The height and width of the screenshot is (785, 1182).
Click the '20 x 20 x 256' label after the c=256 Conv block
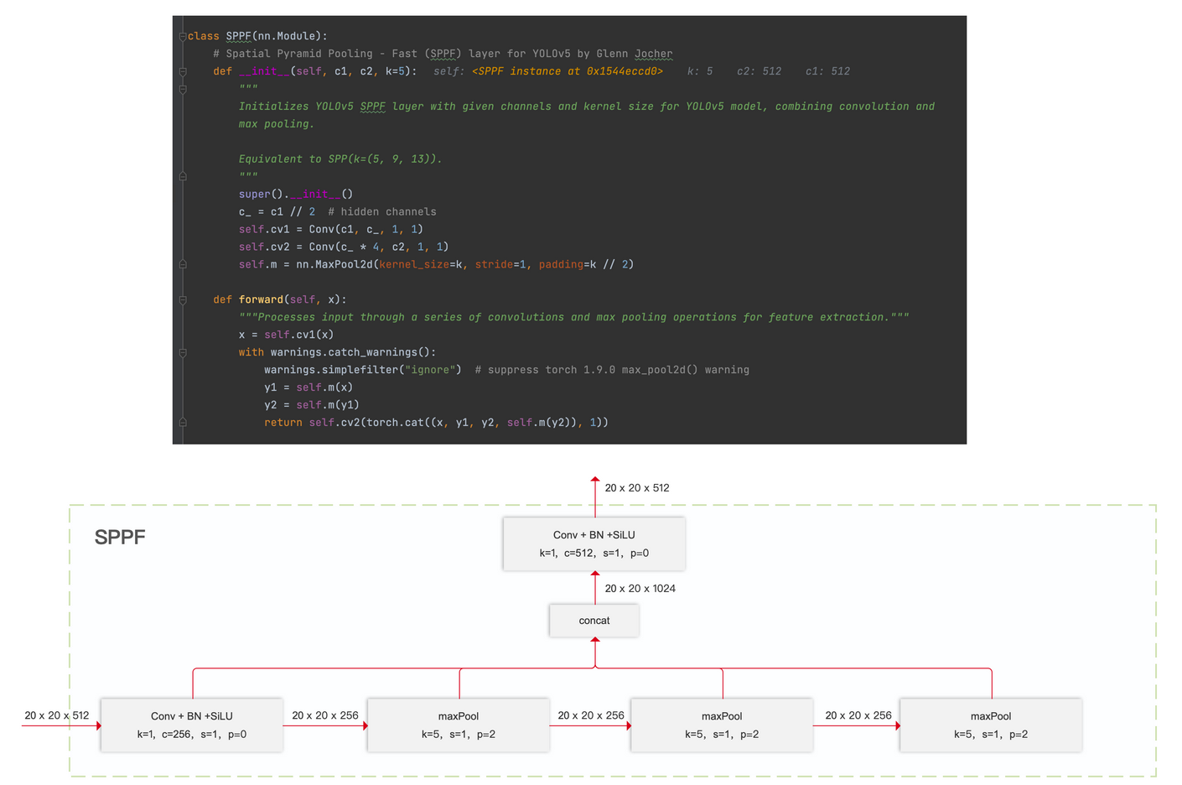pos(325,715)
